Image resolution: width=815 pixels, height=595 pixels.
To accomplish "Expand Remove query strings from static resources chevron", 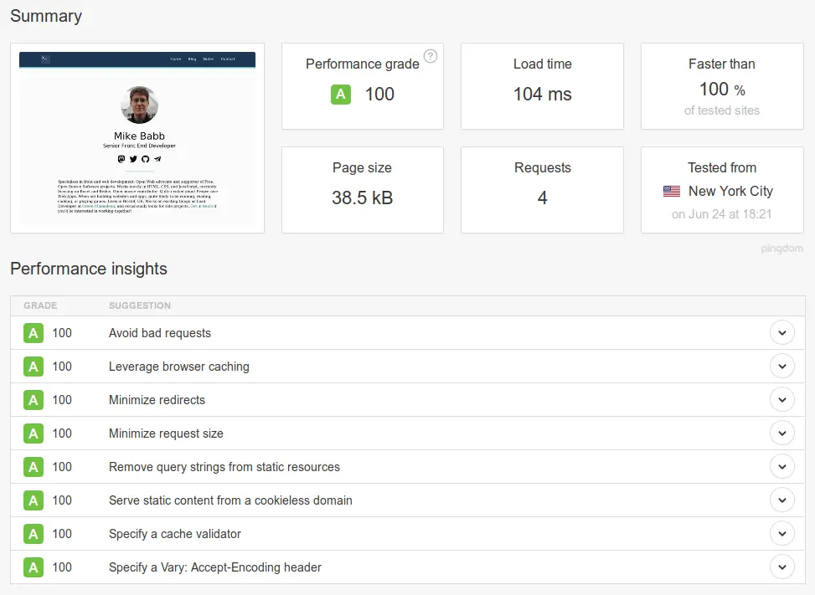I will pyautogui.click(x=781, y=467).
